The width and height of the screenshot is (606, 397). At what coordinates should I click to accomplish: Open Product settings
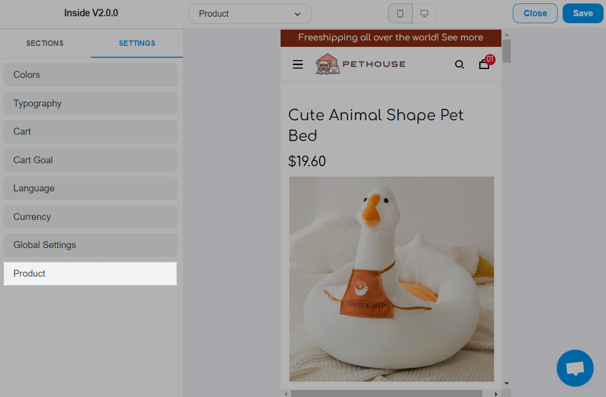tap(90, 274)
